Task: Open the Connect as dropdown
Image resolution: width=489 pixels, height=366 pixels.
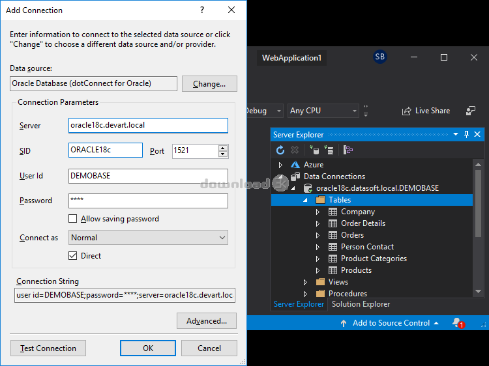Action: pos(148,237)
